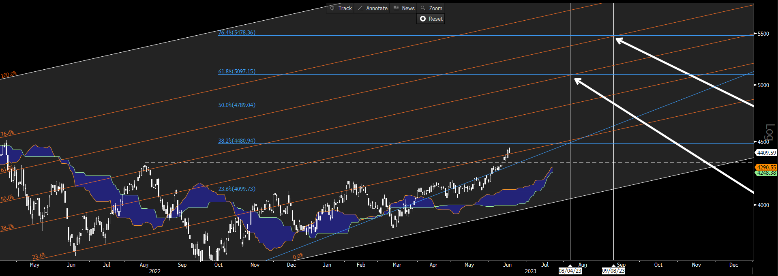Select the 38.2%(4480.94) Fibonacci label

pos(237,141)
